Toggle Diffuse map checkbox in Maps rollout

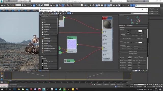120,57
